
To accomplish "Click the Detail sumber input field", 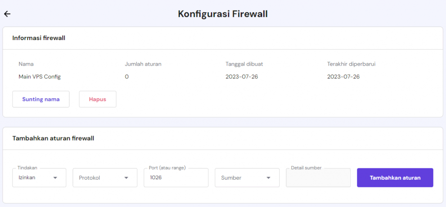I will click(318, 177).
